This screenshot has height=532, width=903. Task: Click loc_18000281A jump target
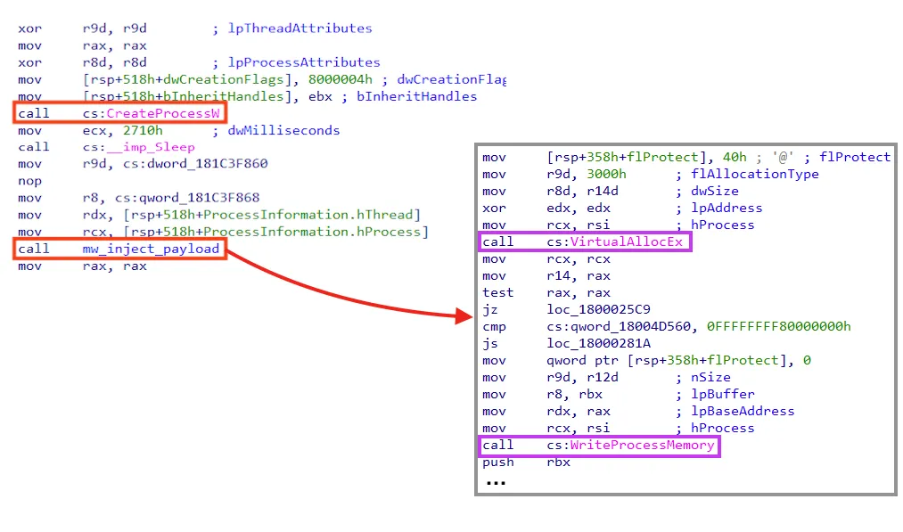point(599,344)
